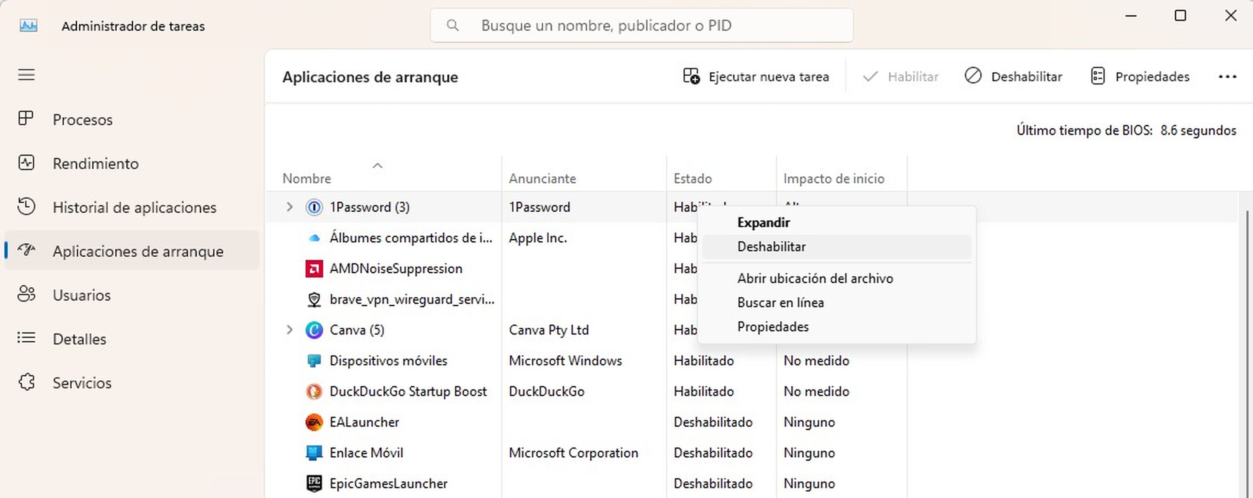Go to the Procesos page
This screenshot has width=1253, height=498.
pos(131,120)
